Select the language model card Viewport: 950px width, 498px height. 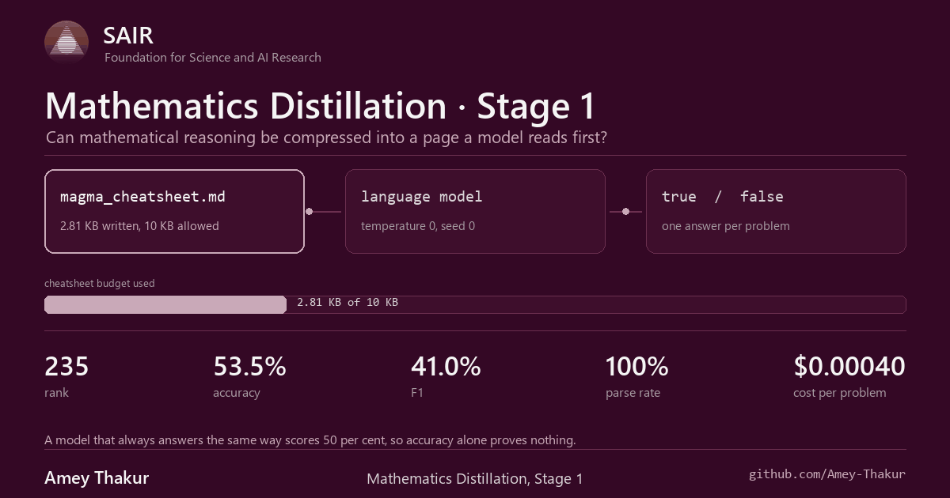(475, 211)
